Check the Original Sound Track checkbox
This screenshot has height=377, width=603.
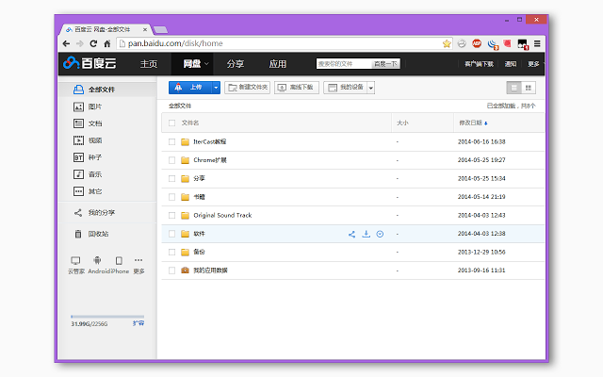point(171,216)
